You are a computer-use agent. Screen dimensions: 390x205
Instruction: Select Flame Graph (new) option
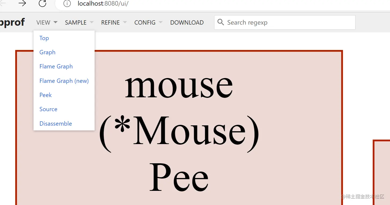(64, 81)
